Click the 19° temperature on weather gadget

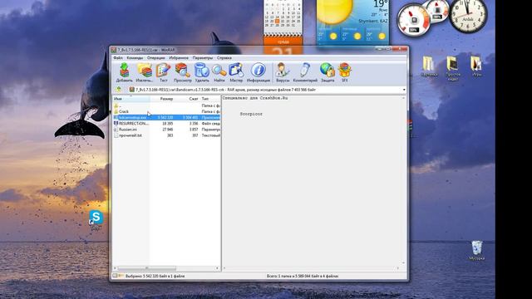380,4
